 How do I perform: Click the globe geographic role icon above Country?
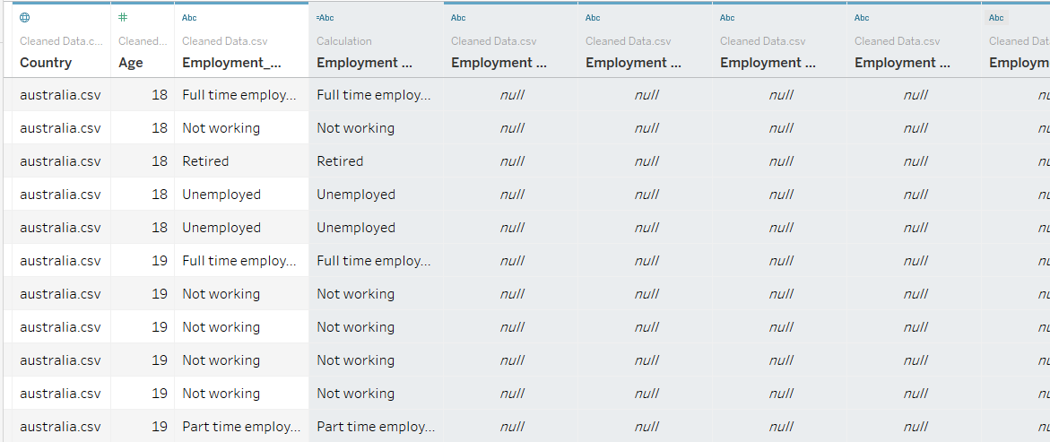click(x=24, y=17)
